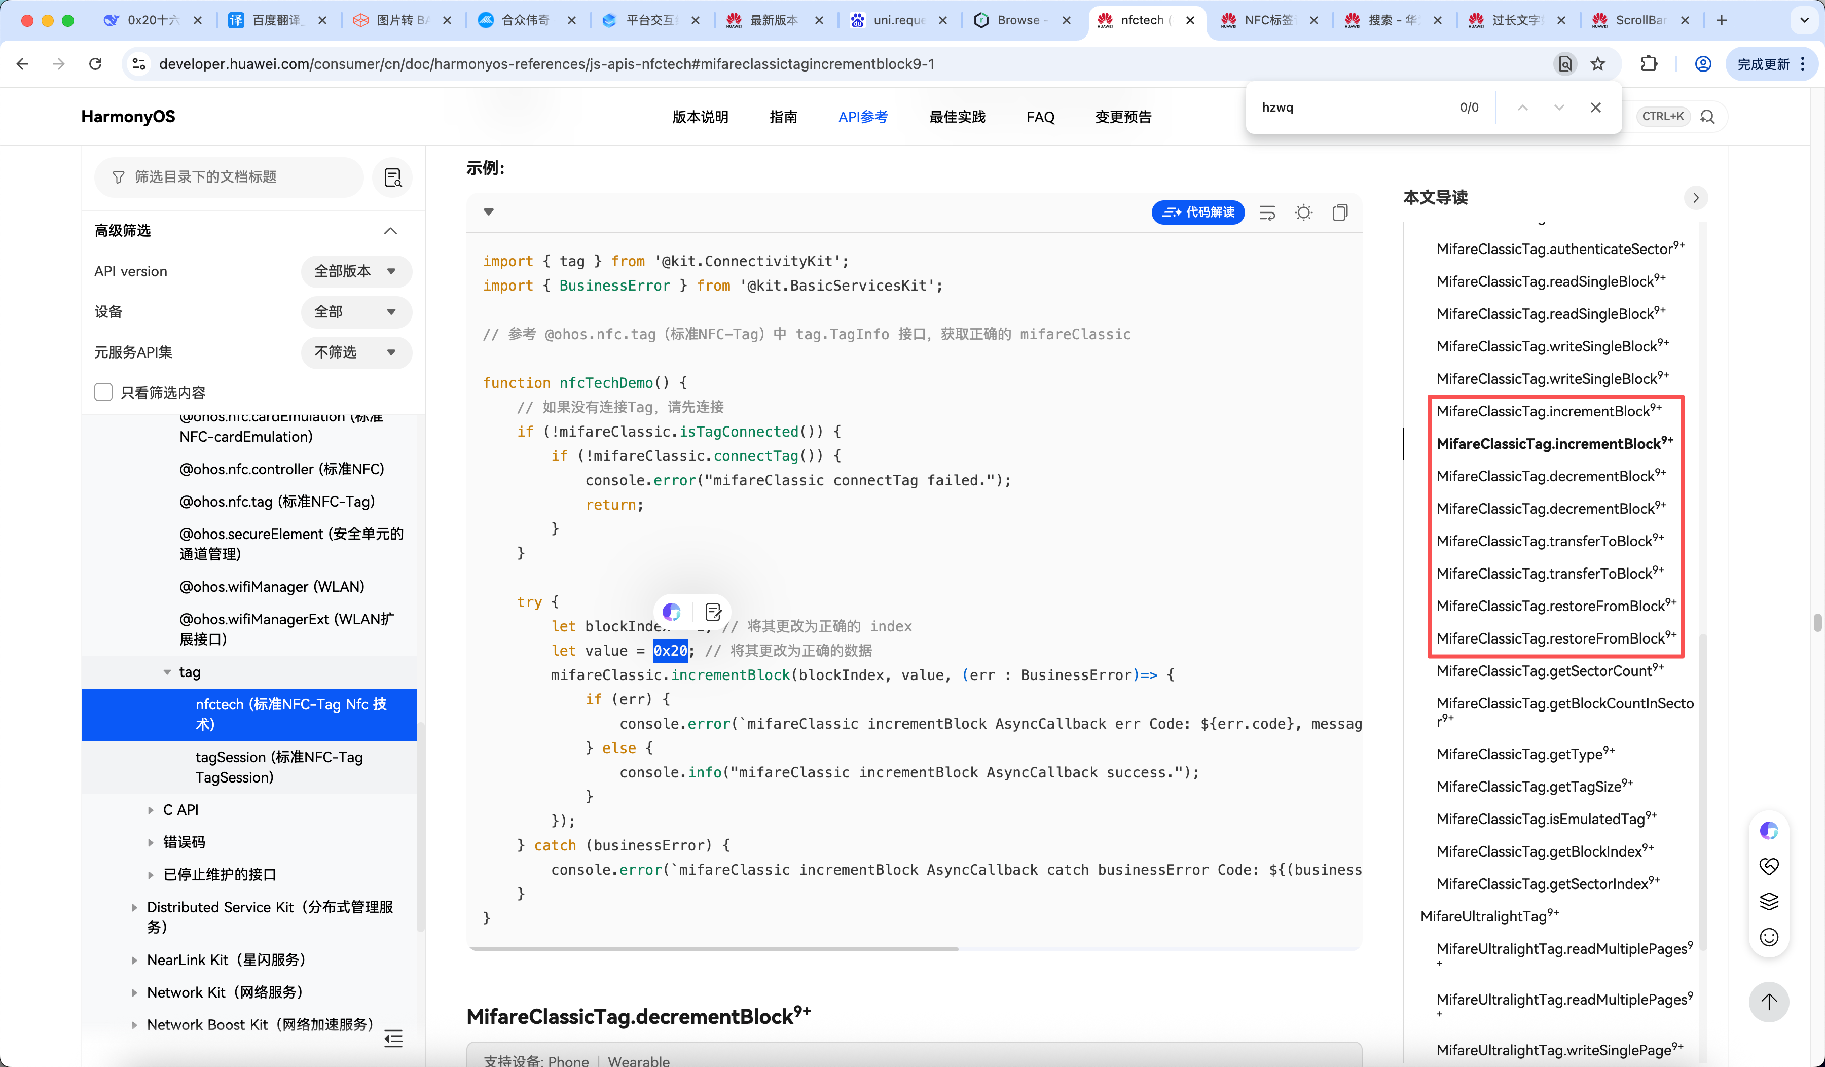Switch to the NFC标签 browser tab
This screenshot has height=1067, width=1825.
click(1267, 20)
